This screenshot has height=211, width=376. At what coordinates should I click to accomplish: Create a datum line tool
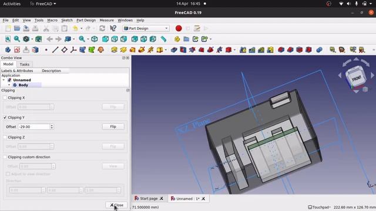pos(55,50)
